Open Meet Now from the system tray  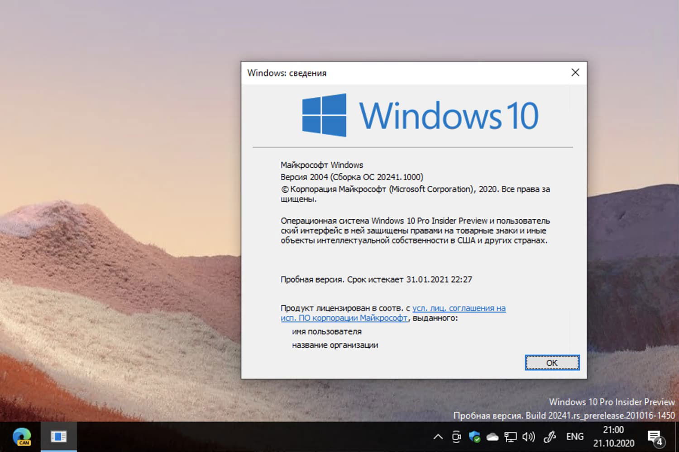(x=456, y=436)
